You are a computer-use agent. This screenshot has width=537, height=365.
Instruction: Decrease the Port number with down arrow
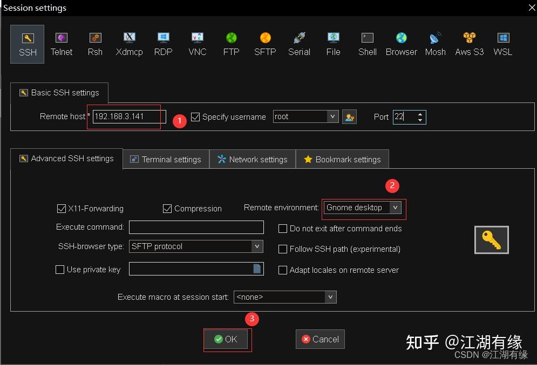coord(420,120)
